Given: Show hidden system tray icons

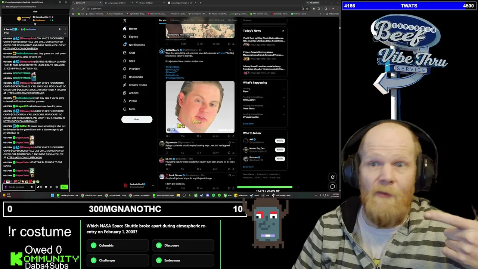Looking at the screenshot, I should pyautogui.click(x=316, y=195).
